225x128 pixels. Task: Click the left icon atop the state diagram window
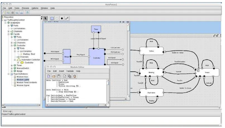click(214, 35)
